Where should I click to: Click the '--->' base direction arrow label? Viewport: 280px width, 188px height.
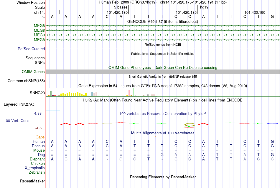42,17
